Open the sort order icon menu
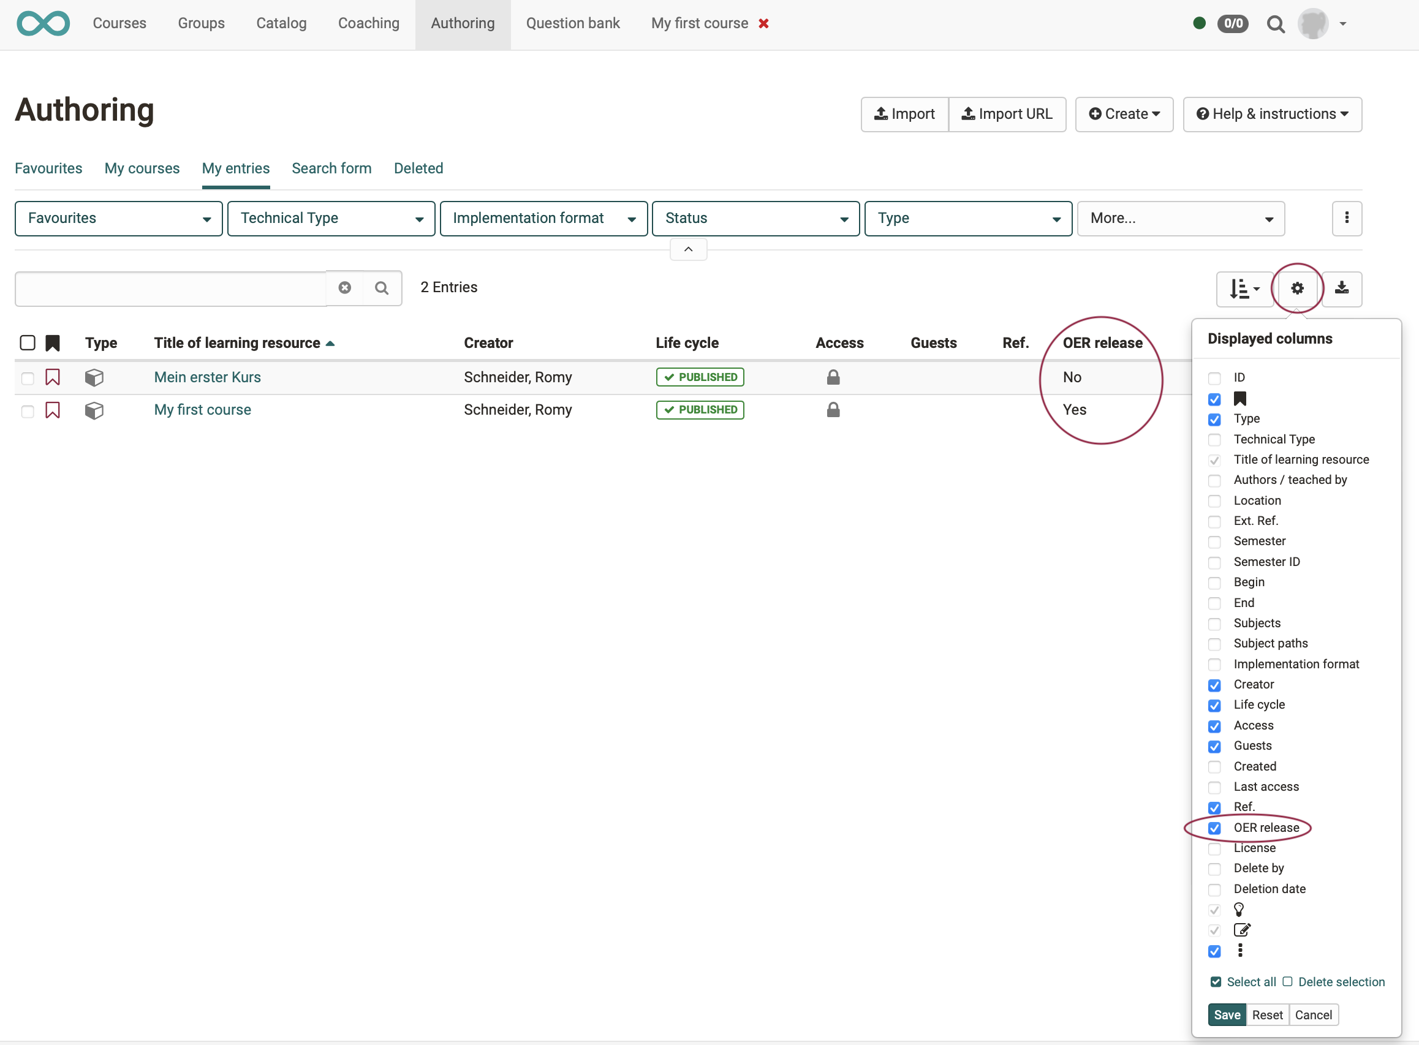 (x=1244, y=289)
